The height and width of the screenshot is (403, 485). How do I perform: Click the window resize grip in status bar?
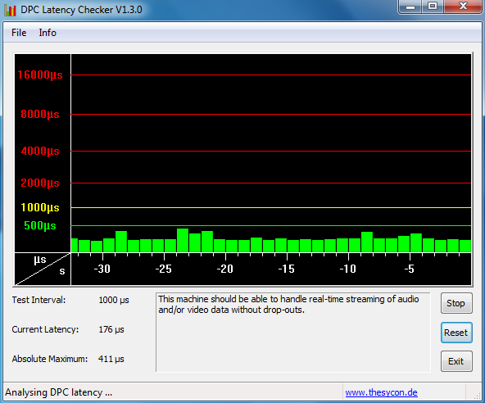click(x=478, y=396)
